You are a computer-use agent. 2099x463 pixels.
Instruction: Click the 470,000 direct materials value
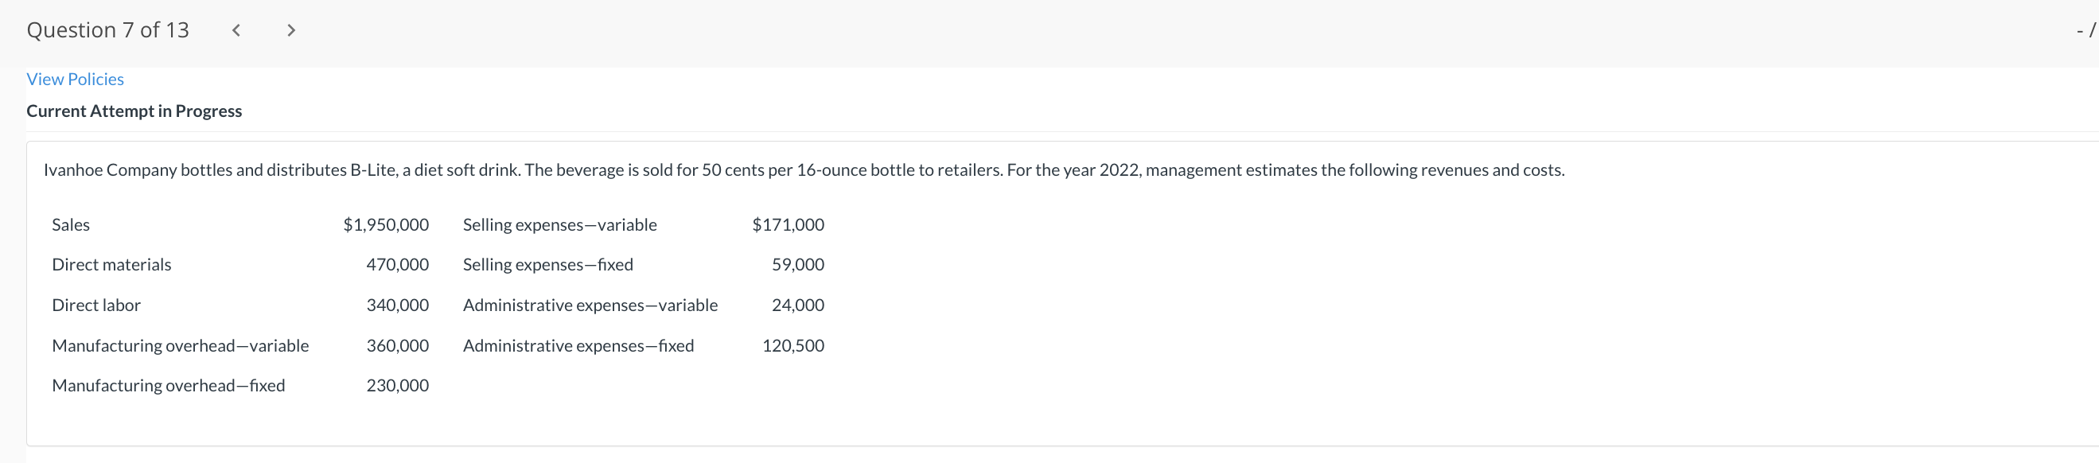pyautogui.click(x=397, y=265)
